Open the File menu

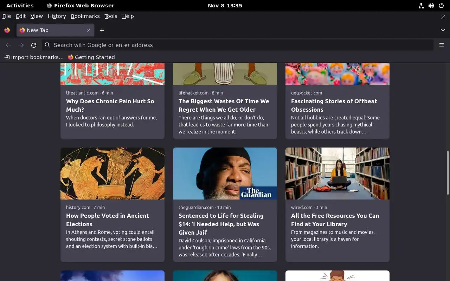[7, 16]
